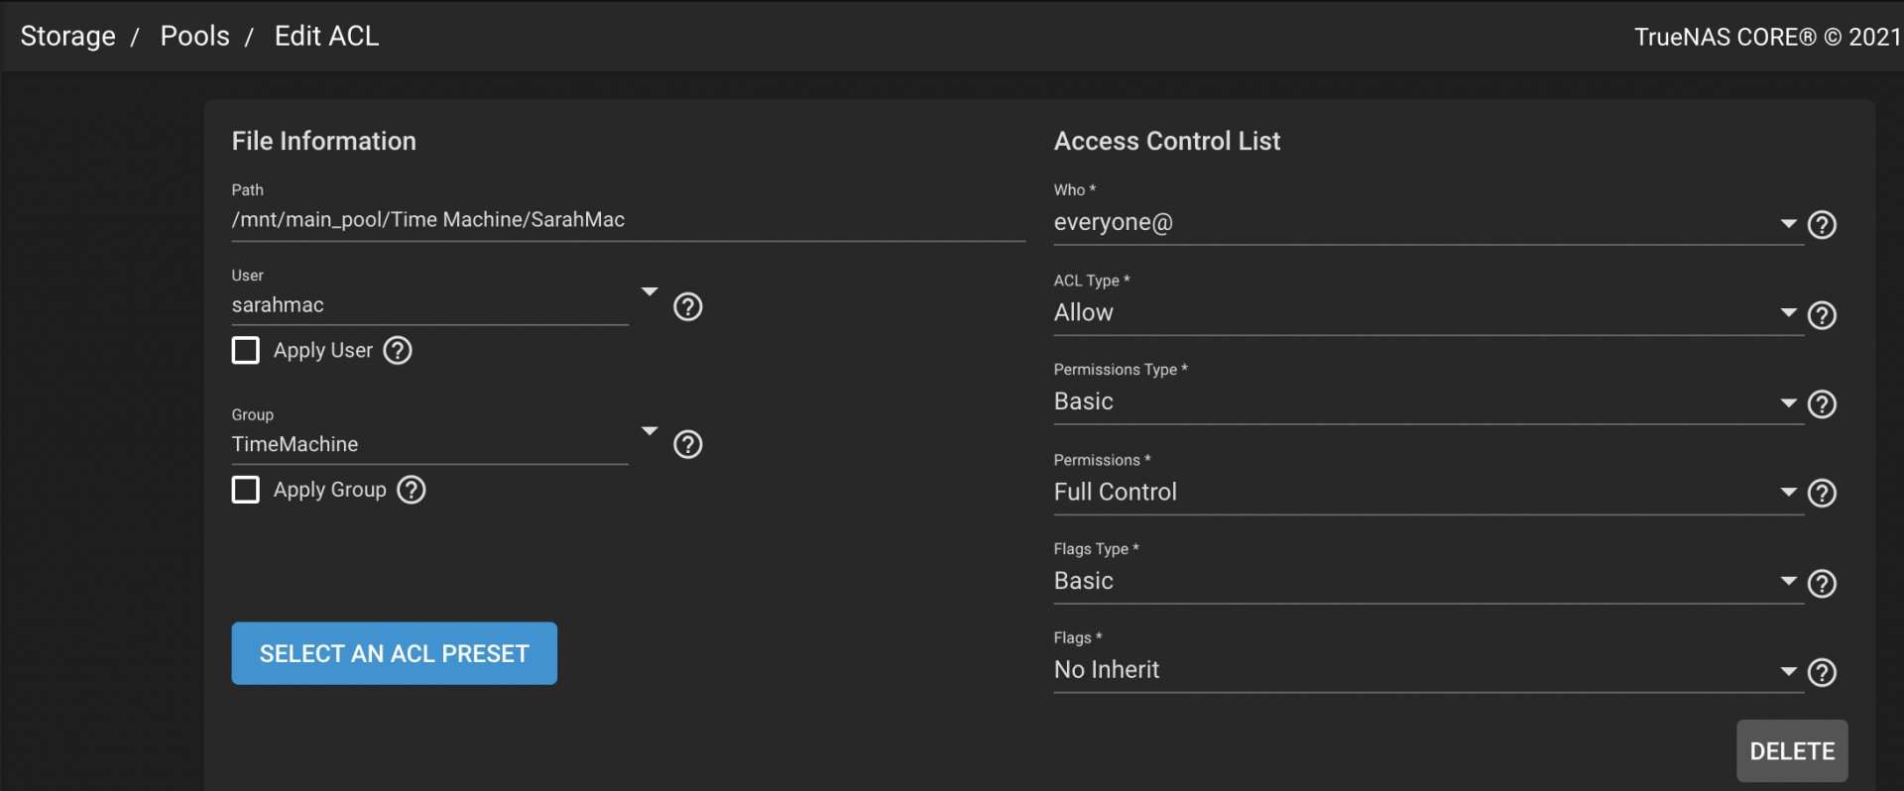This screenshot has width=1904, height=791.
Task: Open the Who dropdown showing everyone@
Action: pyautogui.click(x=1426, y=223)
